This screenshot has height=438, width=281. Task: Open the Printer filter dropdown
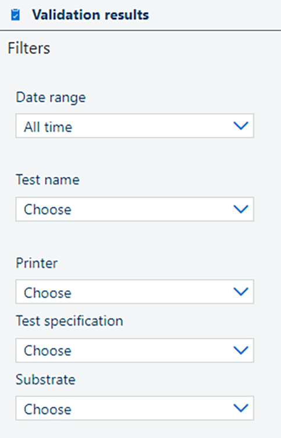pos(134,291)
